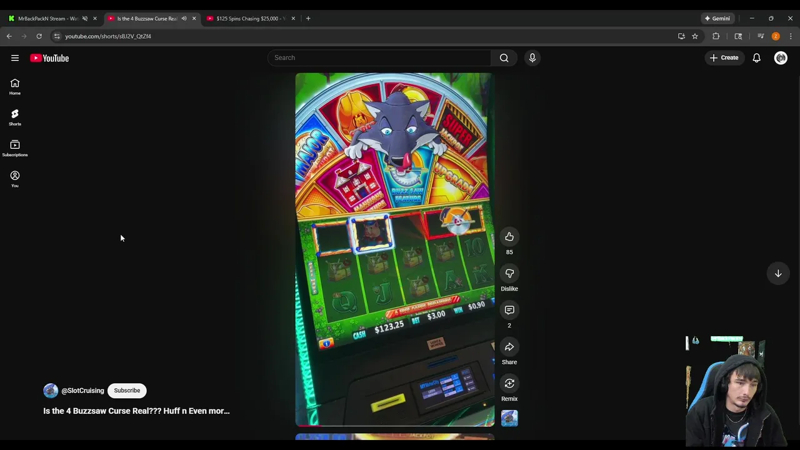Click the comment count 2
Image resolution: width=800 pixels, height=450 pixels.
(x=509, y=326)
